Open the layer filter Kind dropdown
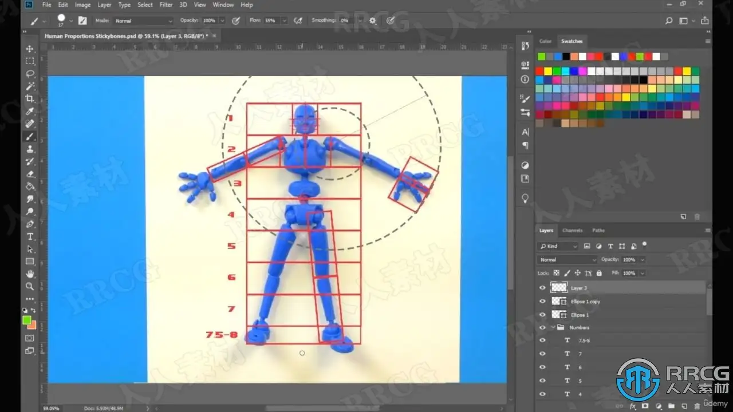Screen dimensions: 733x412 pyautogui.click(x=559, y=246)
